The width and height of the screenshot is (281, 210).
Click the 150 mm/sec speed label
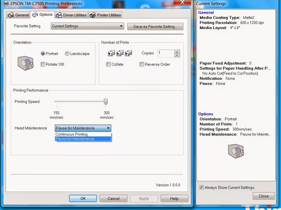[56, 115]
